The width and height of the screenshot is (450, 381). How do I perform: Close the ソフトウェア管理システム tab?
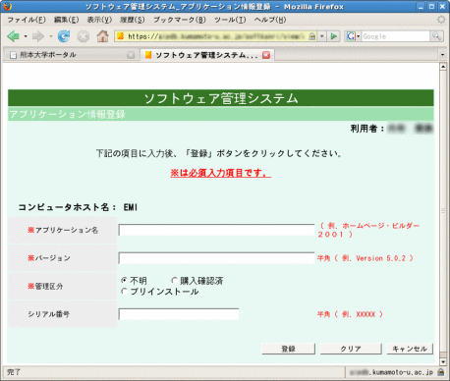point(266,55)
